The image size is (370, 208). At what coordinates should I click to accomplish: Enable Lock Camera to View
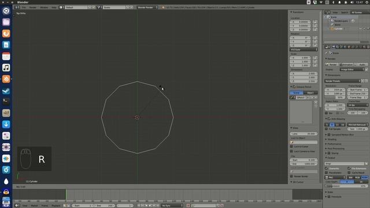291,151
